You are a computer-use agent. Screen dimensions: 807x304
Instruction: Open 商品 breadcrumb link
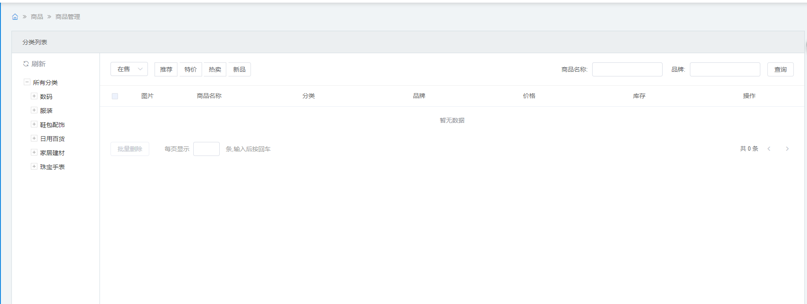(37, 17)
